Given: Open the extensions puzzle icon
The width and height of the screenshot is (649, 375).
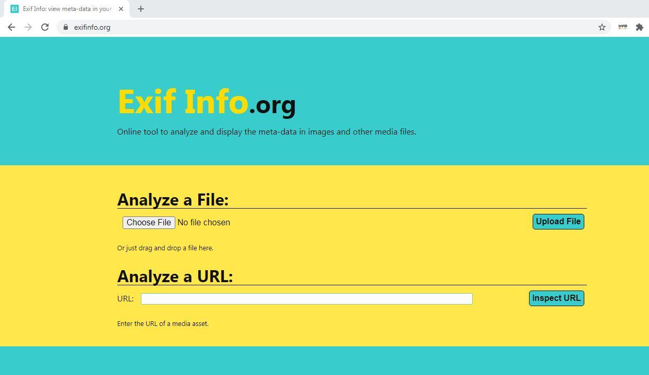Looking at the screenshot, I should 640,27.
